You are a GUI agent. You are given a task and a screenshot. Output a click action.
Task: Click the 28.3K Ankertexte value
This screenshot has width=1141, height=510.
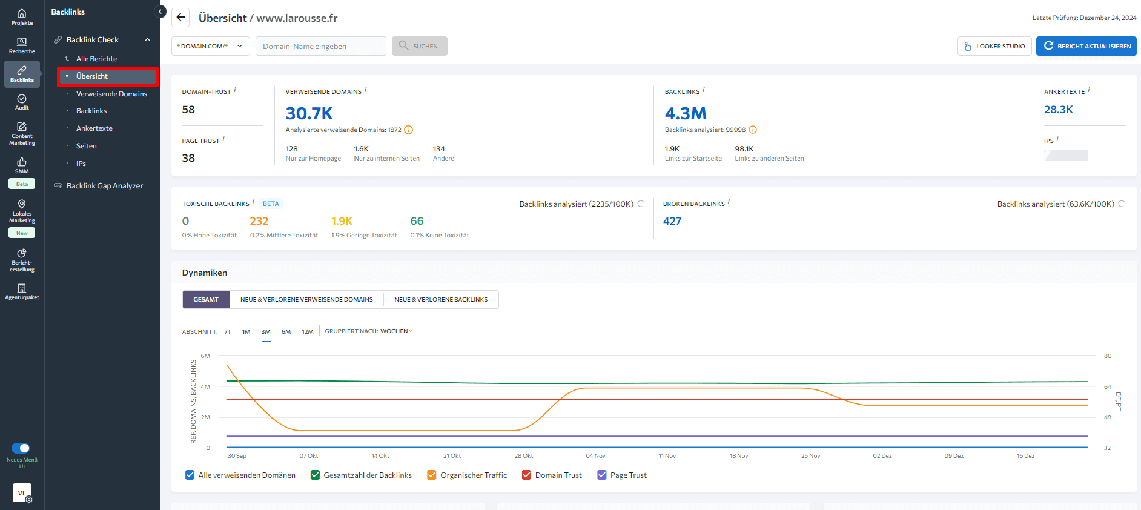(x=1058, y=110)
